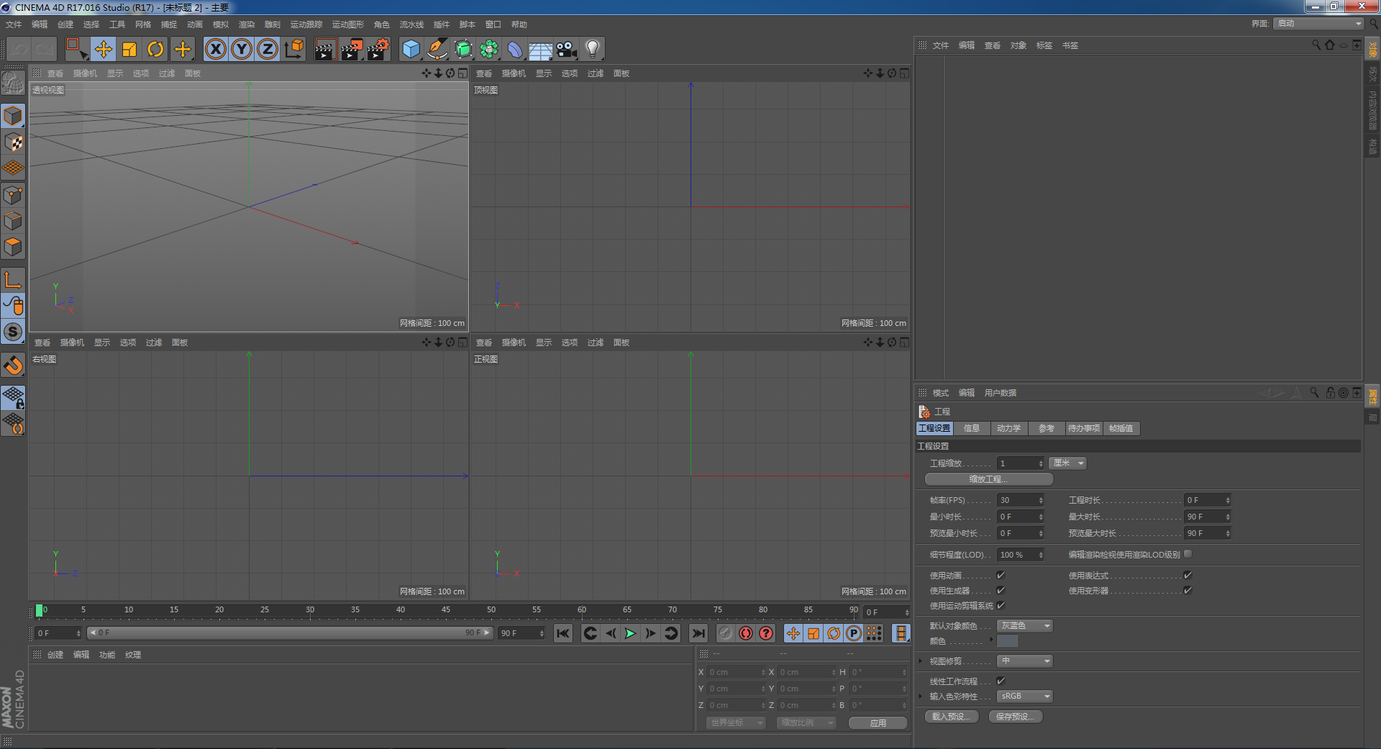Screen dimensions: 1381x749
Task: Open view clipping dropdown
Action: [x=1025, y=661]
